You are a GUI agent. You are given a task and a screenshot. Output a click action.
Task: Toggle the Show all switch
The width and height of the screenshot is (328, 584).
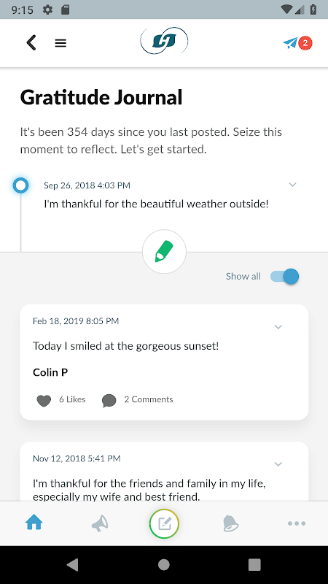point(284,277)
